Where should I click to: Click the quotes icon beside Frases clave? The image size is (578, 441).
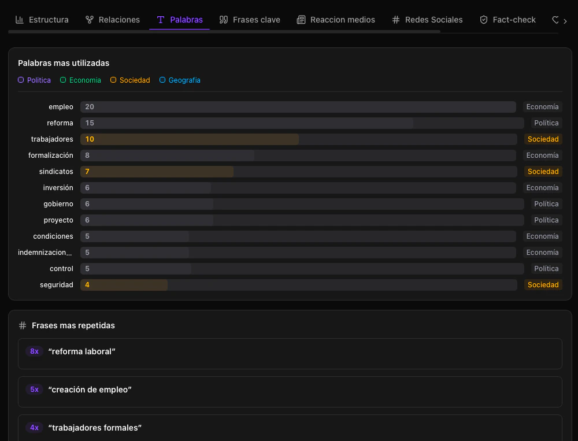(223, 20)
